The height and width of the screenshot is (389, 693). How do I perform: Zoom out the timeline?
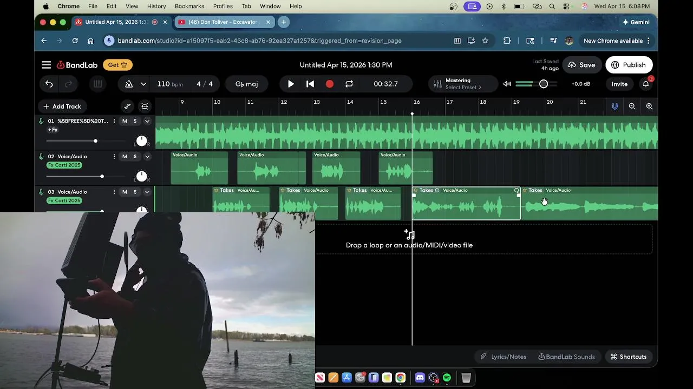tap(632, 106)
